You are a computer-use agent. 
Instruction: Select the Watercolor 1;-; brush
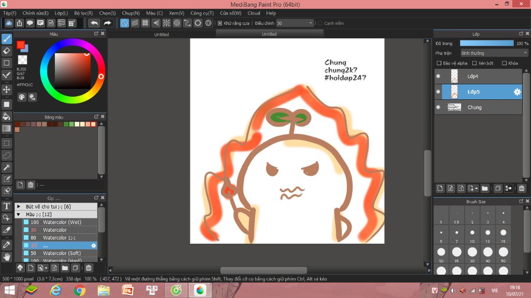(60, 237)
